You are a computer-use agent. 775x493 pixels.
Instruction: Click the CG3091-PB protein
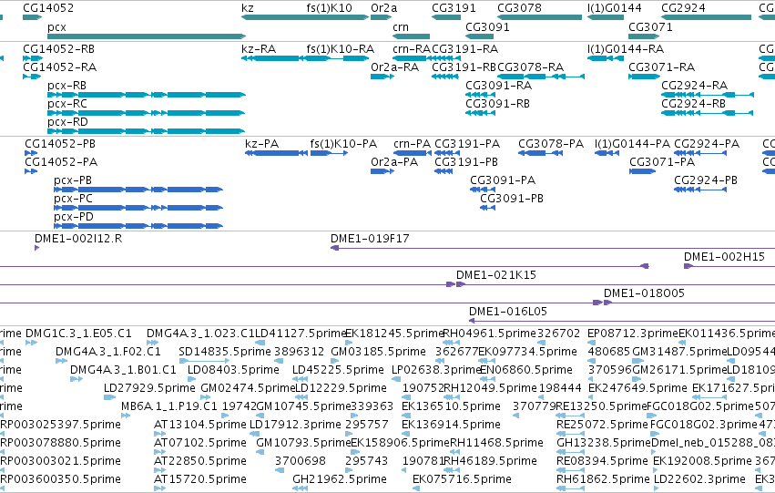pos(487,208)
